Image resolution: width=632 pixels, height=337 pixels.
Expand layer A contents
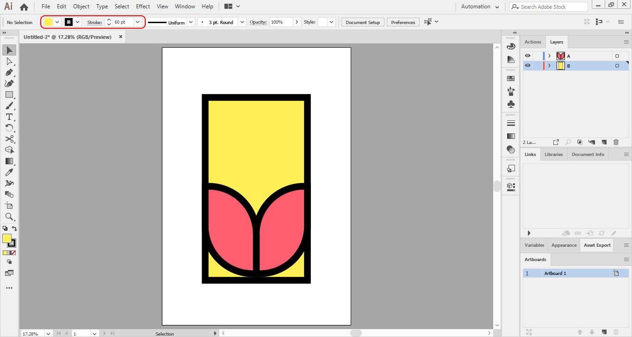(x=549, y=56)
